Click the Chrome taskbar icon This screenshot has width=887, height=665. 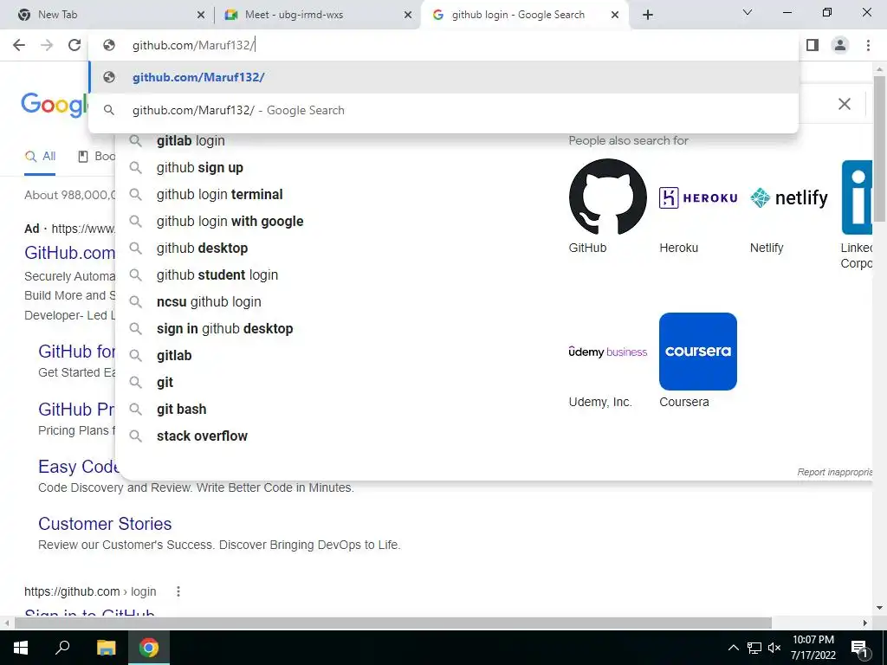(x=149, y=648)
